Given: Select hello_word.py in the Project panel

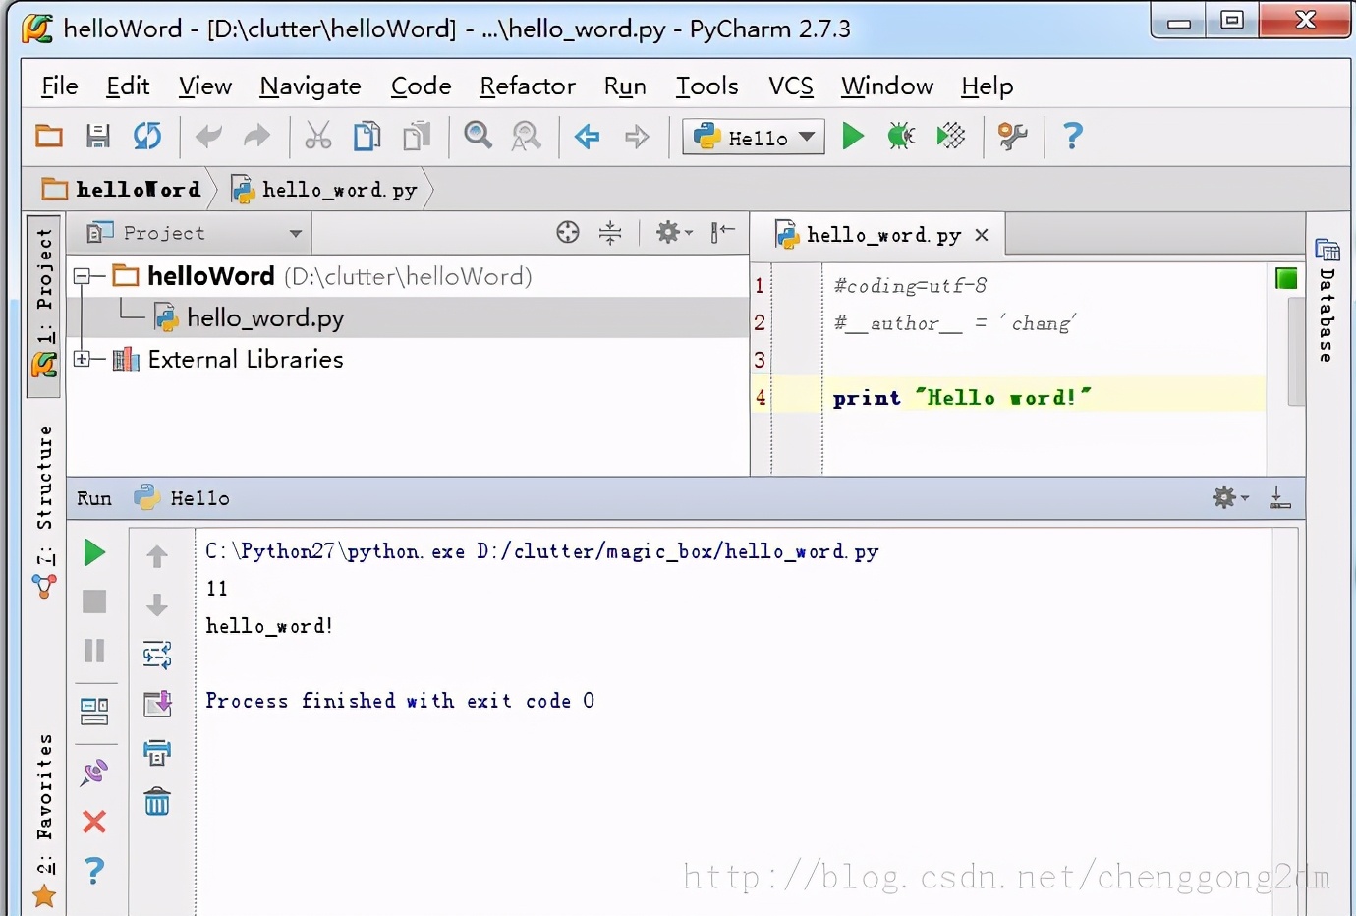Looking at the screenshot, I should coord(264,317).
